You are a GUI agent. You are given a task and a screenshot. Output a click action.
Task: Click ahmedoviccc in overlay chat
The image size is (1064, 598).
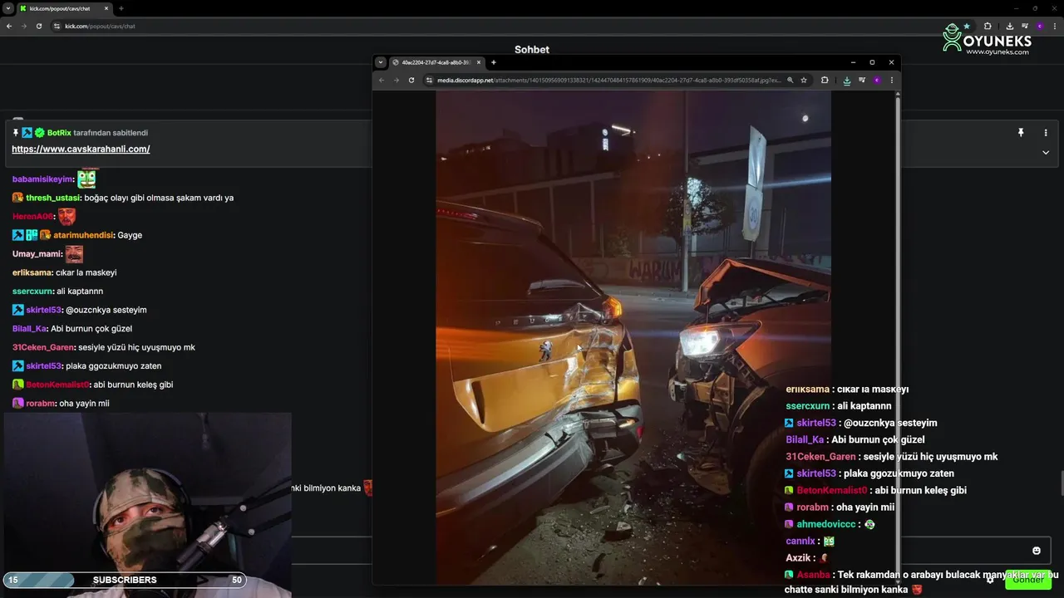point(828,524)
